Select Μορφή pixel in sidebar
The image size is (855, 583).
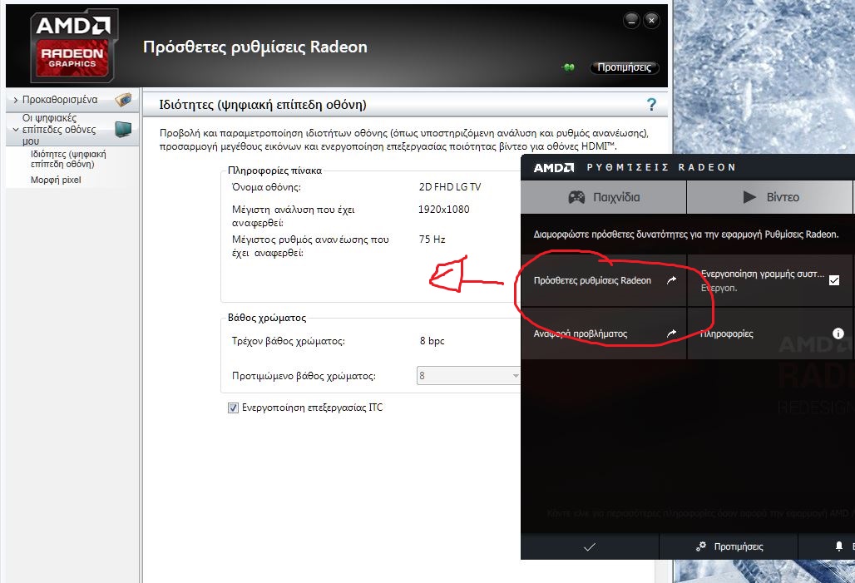[56, 180]
